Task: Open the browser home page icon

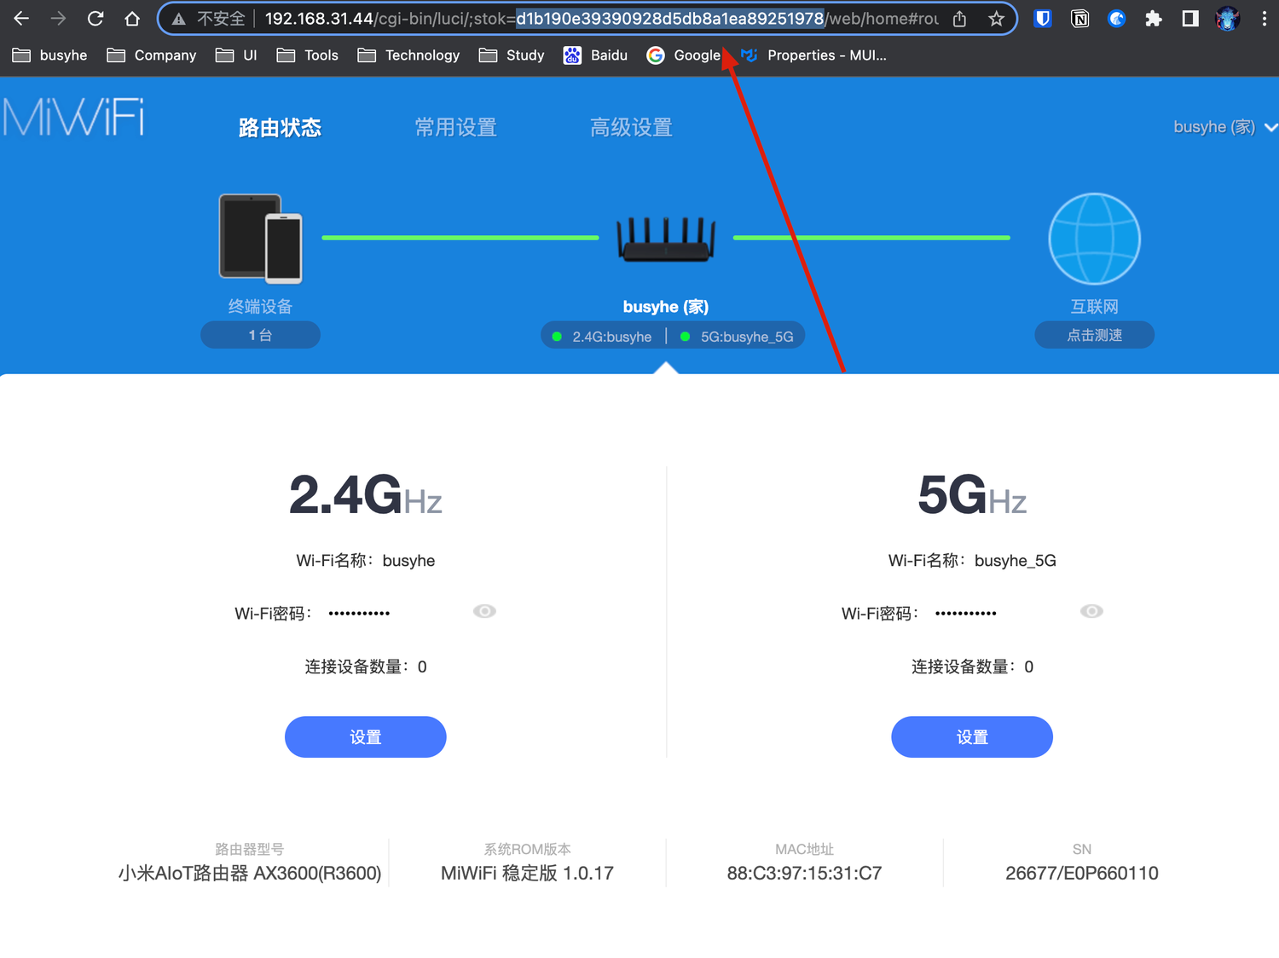Action: tap(132, 18)
